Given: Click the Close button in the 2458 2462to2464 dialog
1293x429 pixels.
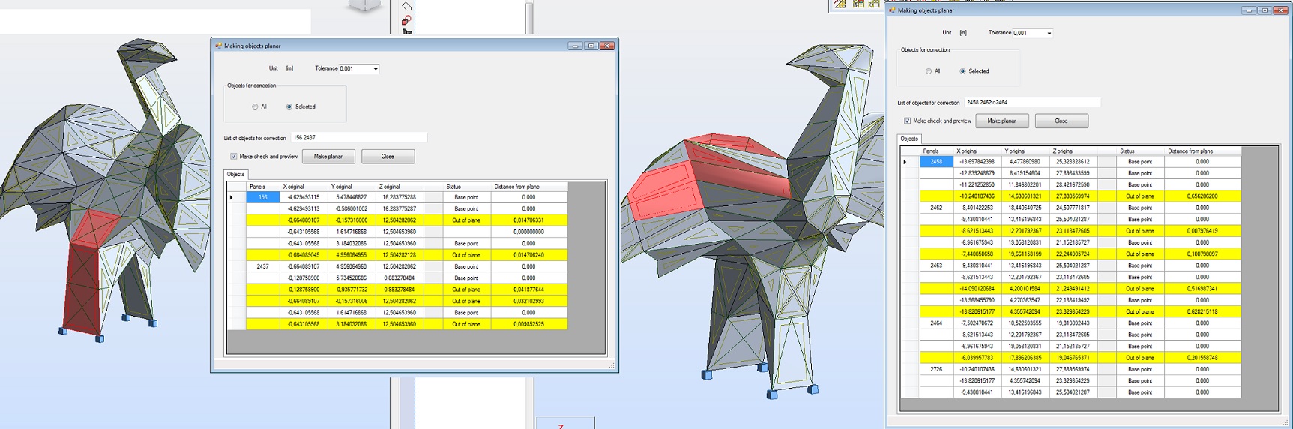Looking at the screenshot, I should pos(1061,121).
